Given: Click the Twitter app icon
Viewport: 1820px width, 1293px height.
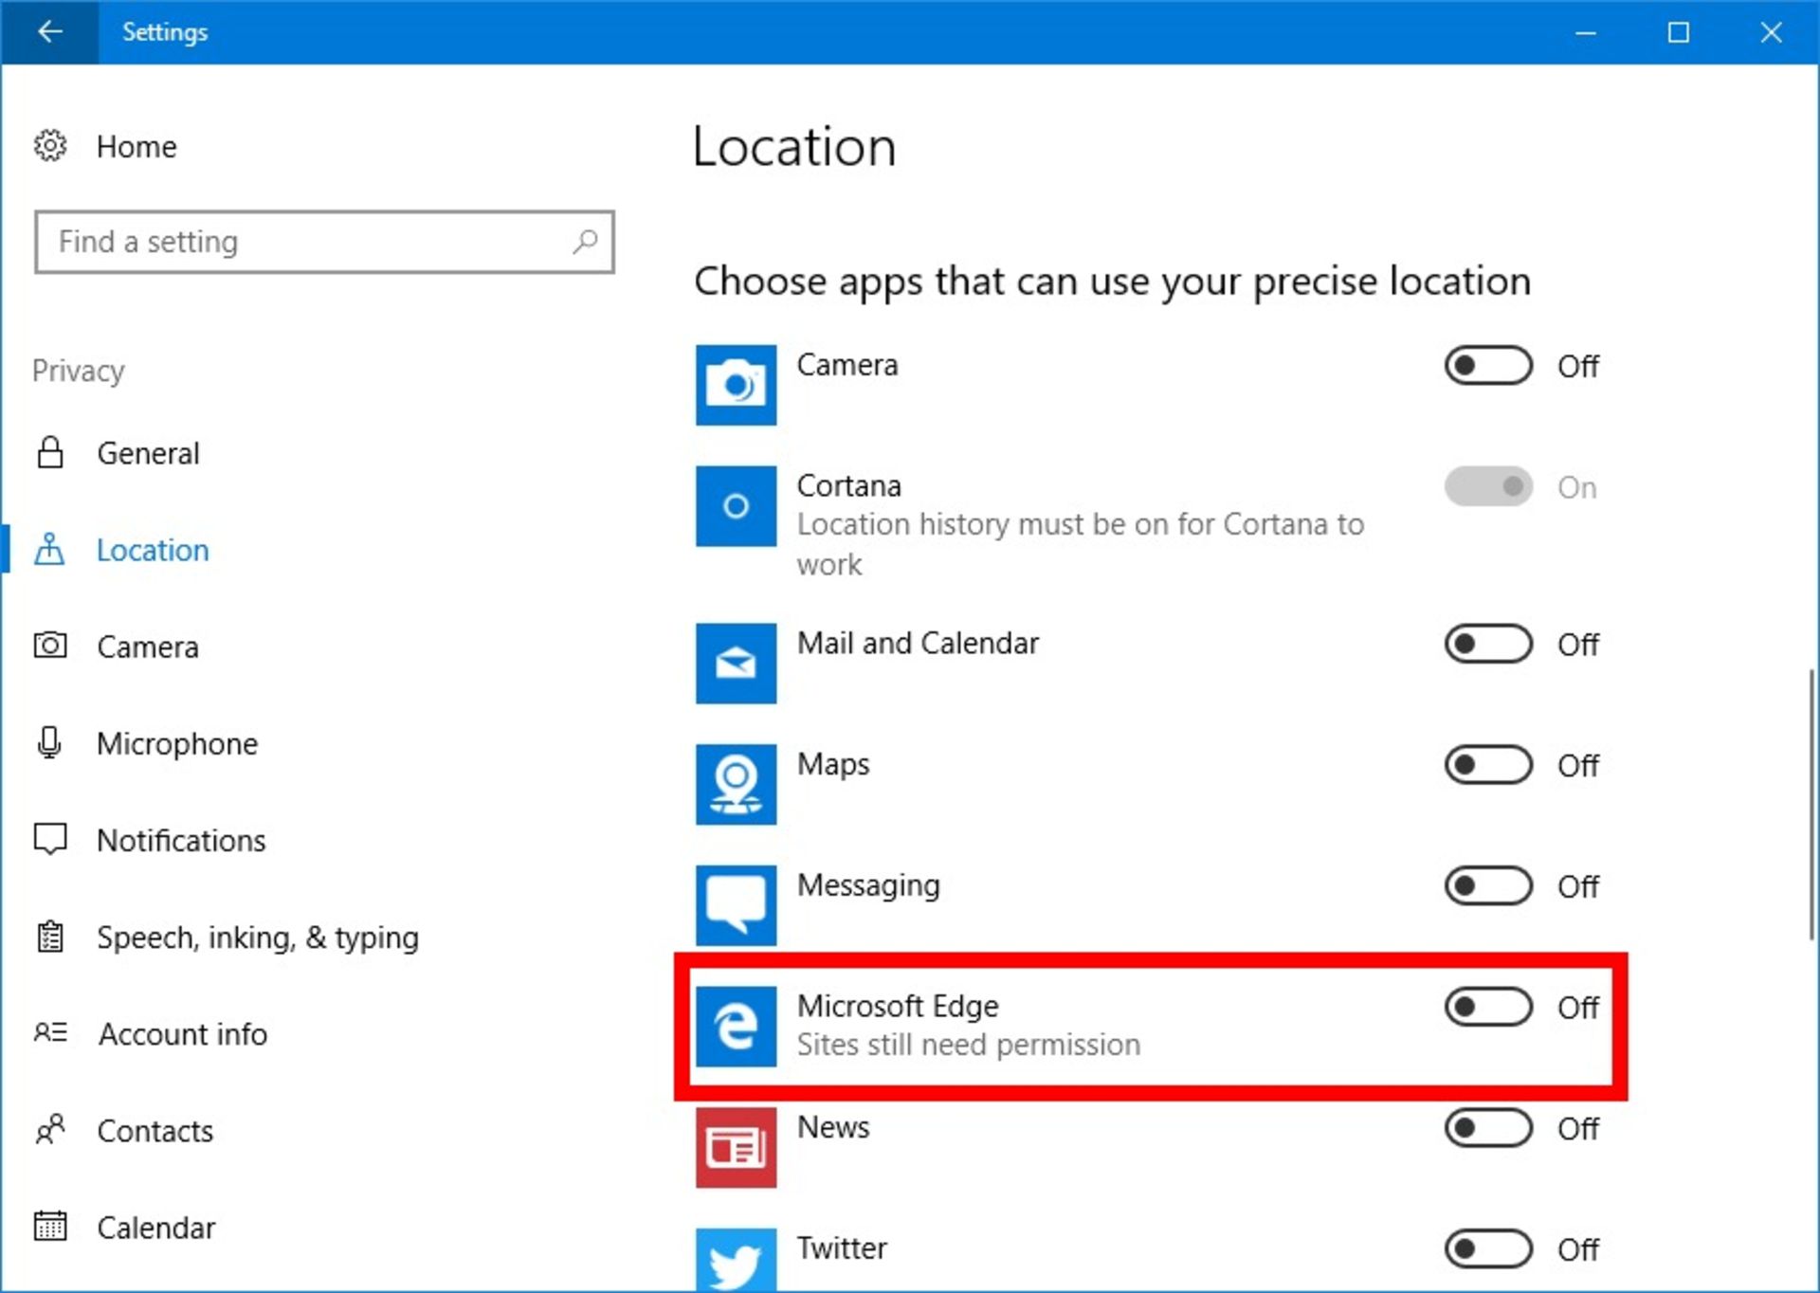Looking at the screenshot, I should click(736, 1261).
